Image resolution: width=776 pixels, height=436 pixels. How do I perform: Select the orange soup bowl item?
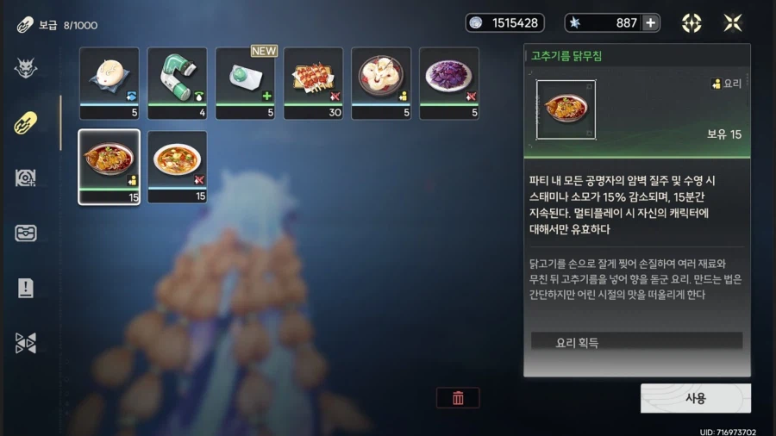click(177, 167)
